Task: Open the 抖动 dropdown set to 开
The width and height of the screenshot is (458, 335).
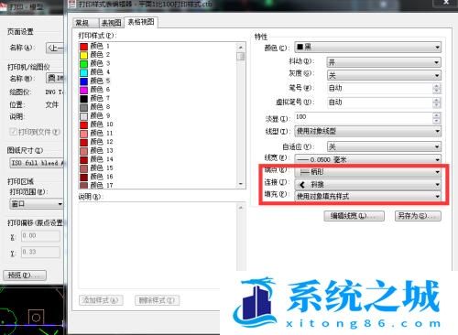Action: 384,62
